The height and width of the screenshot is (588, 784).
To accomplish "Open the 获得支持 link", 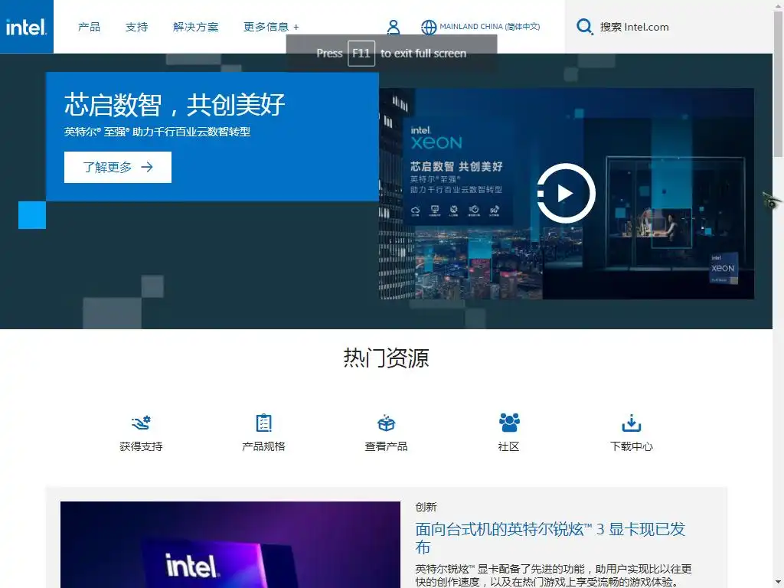I will click(x=141, y=446).
